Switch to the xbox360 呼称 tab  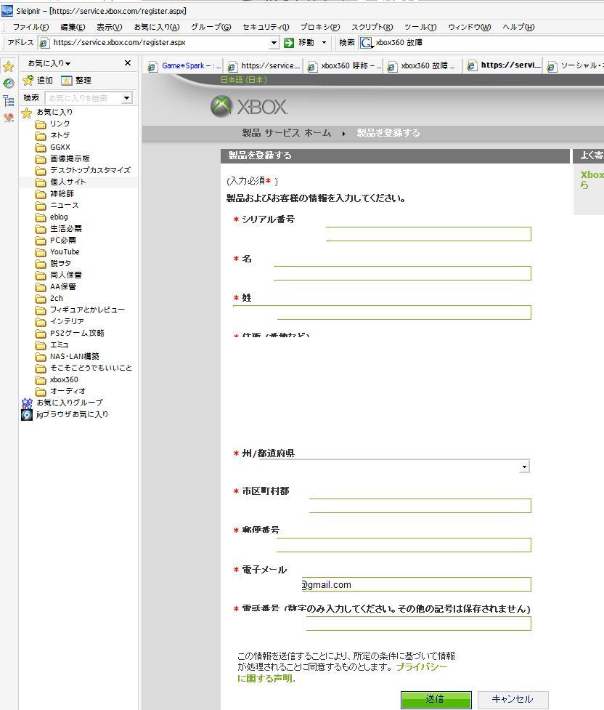(x=343, y=66)
